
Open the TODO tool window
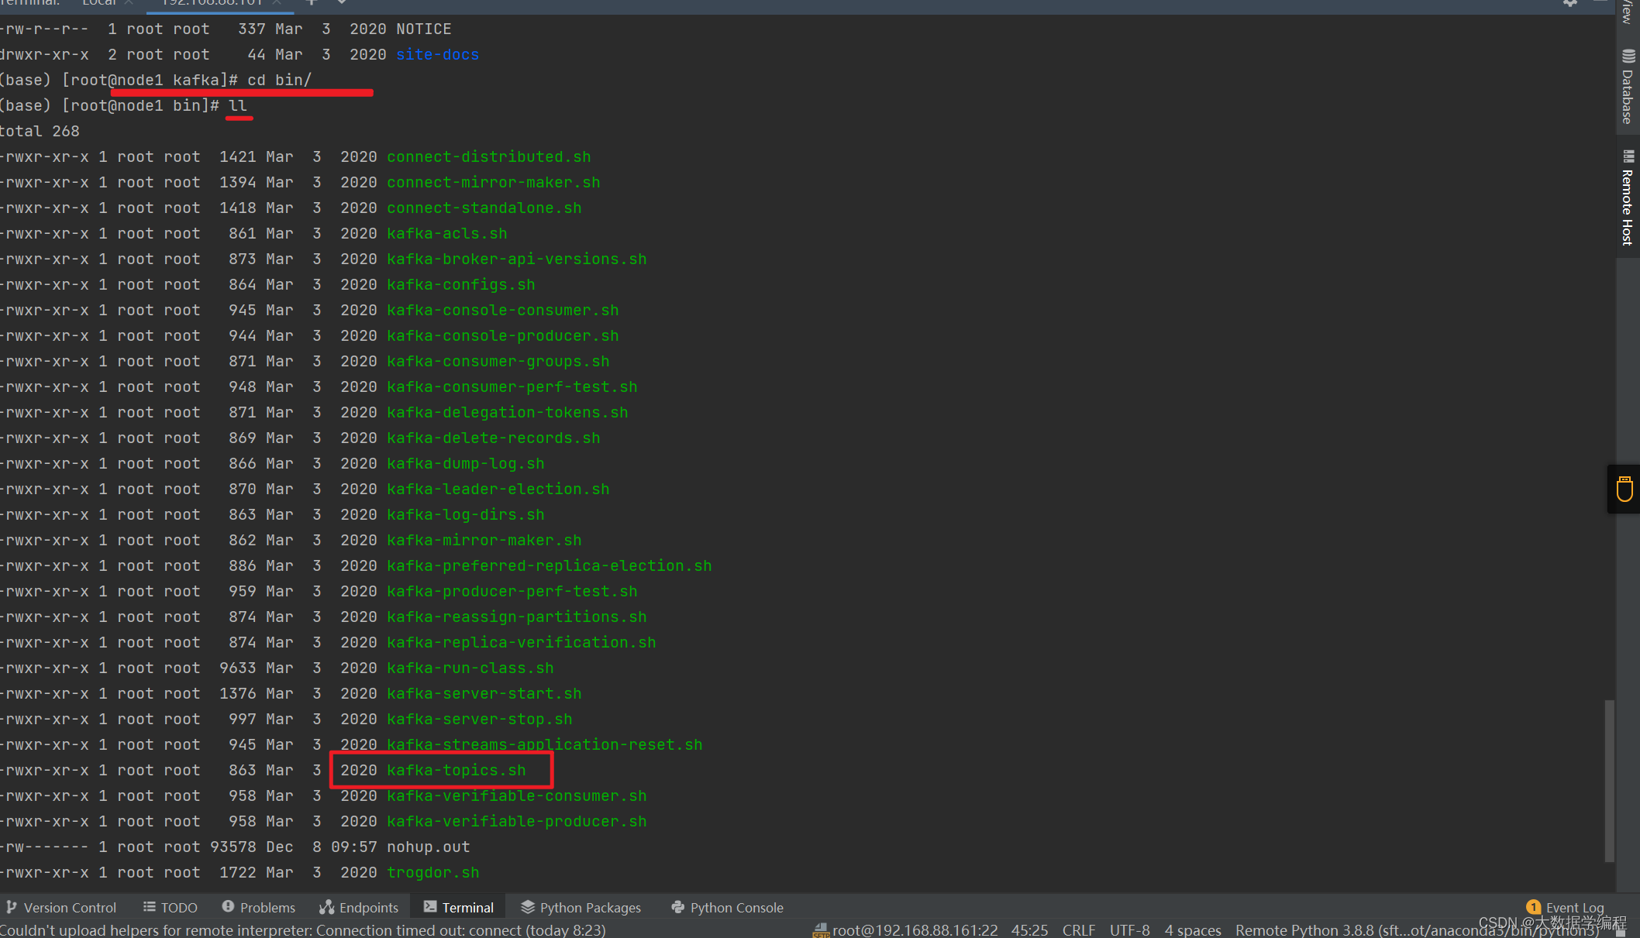pyautogui.click(x=171, y=907)
